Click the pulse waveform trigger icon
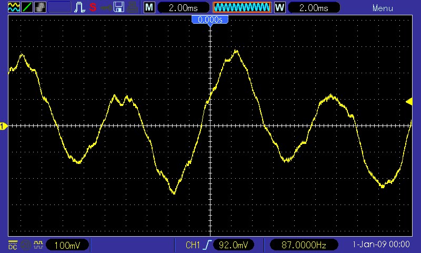The height and width of the screenshot is (253, 421). [80, 7]
